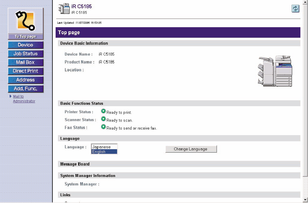This screenshot has height=203, width=308.
Task: Click the arrow bullet beside Mail to Administrator
Action: [11, 97]
